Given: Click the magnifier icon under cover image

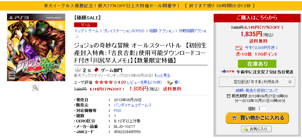Looking at the screenshot, I should pos(36,87).
